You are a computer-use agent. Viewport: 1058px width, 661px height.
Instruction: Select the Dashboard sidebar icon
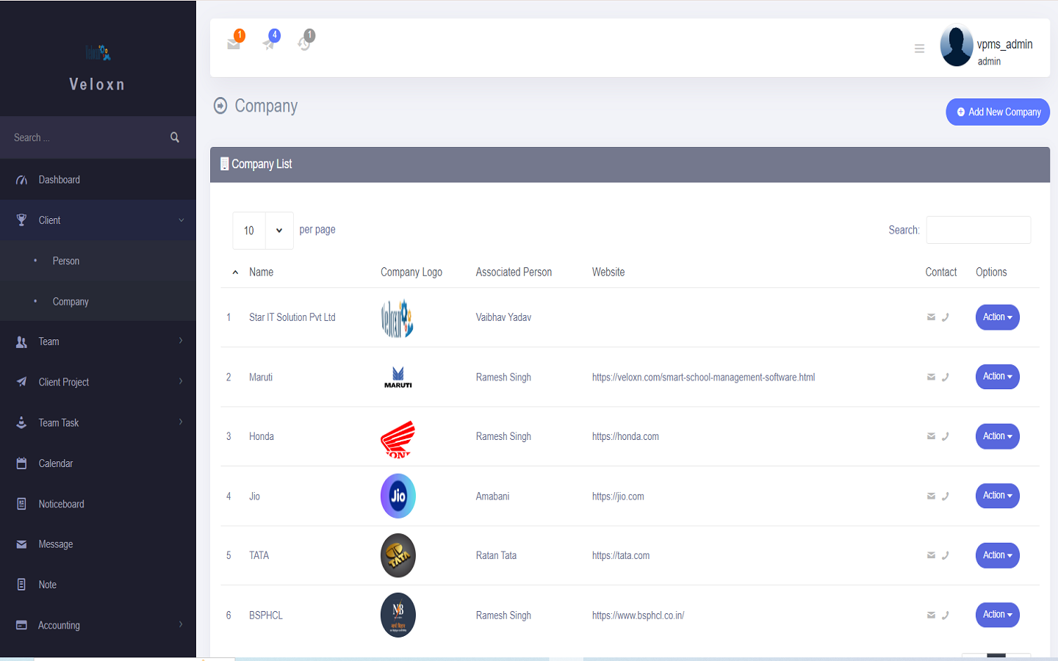(x=21, y=179)
